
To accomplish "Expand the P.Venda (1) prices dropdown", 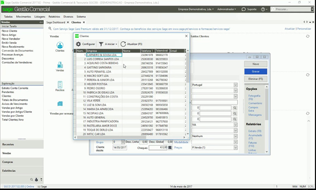I will click(235, 148).
